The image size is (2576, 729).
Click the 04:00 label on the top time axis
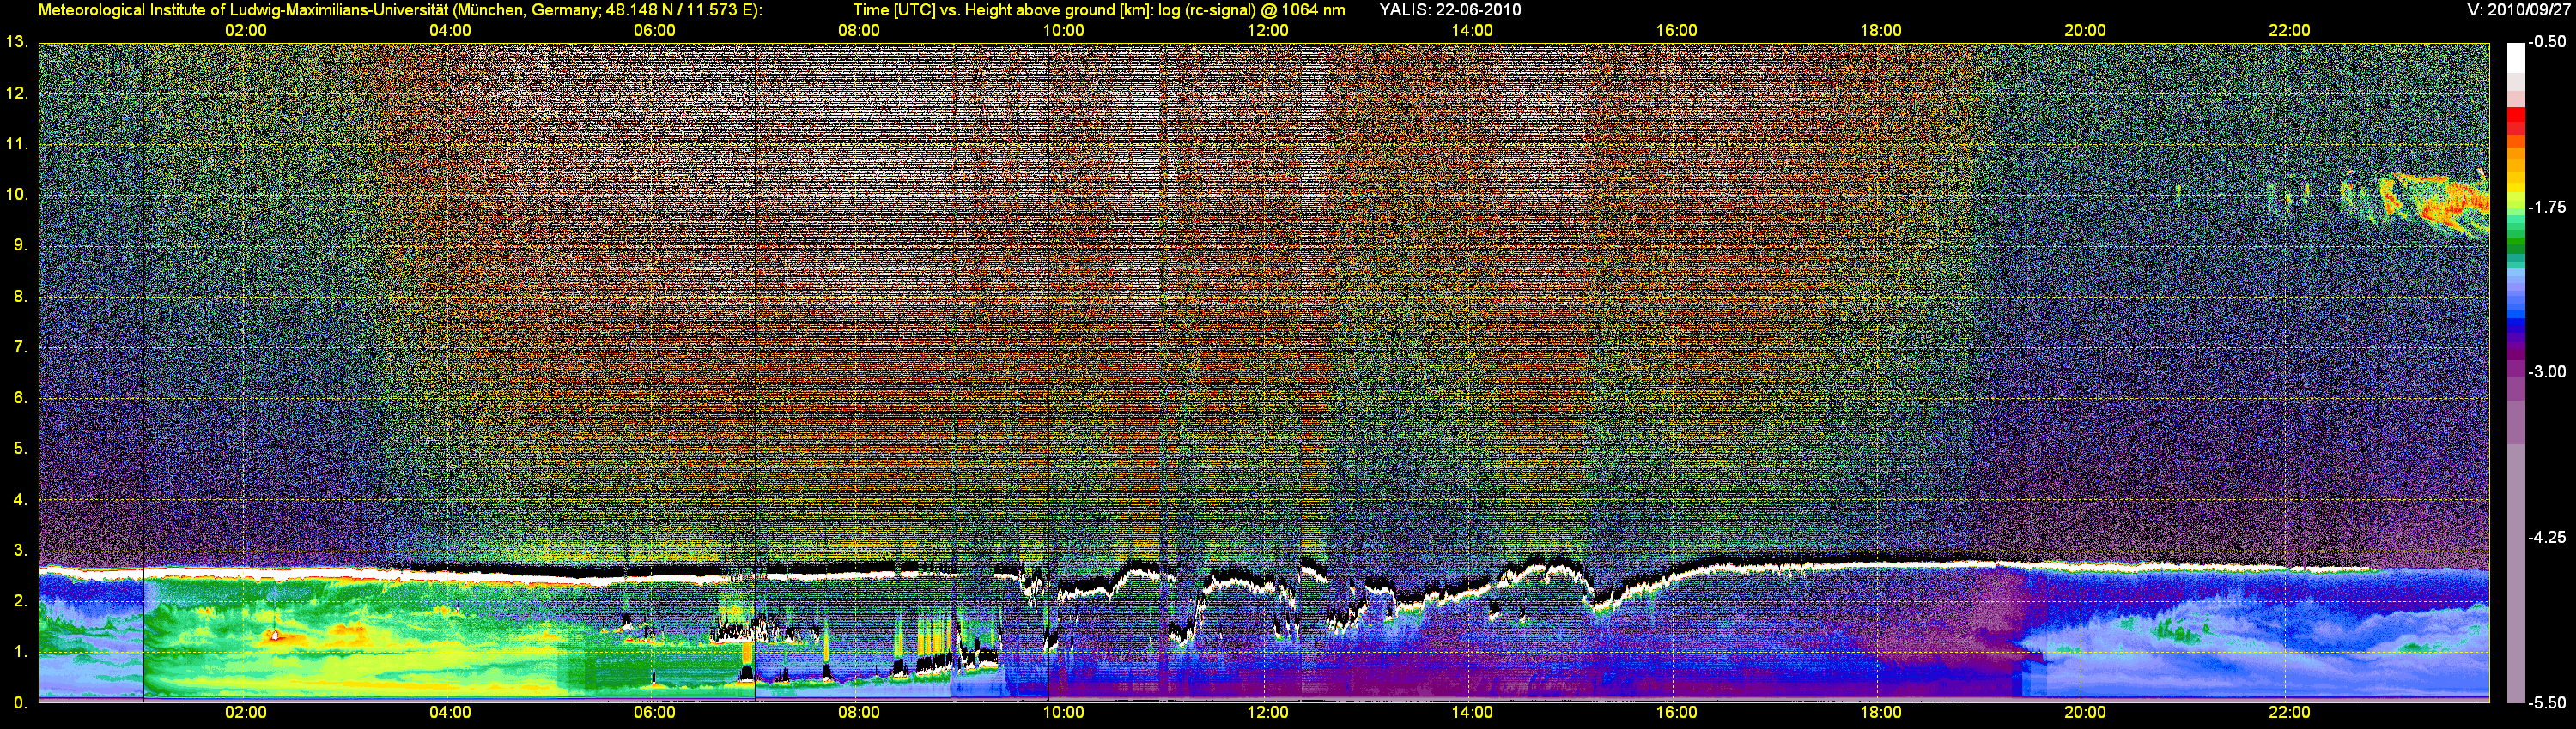pos(450,30)
